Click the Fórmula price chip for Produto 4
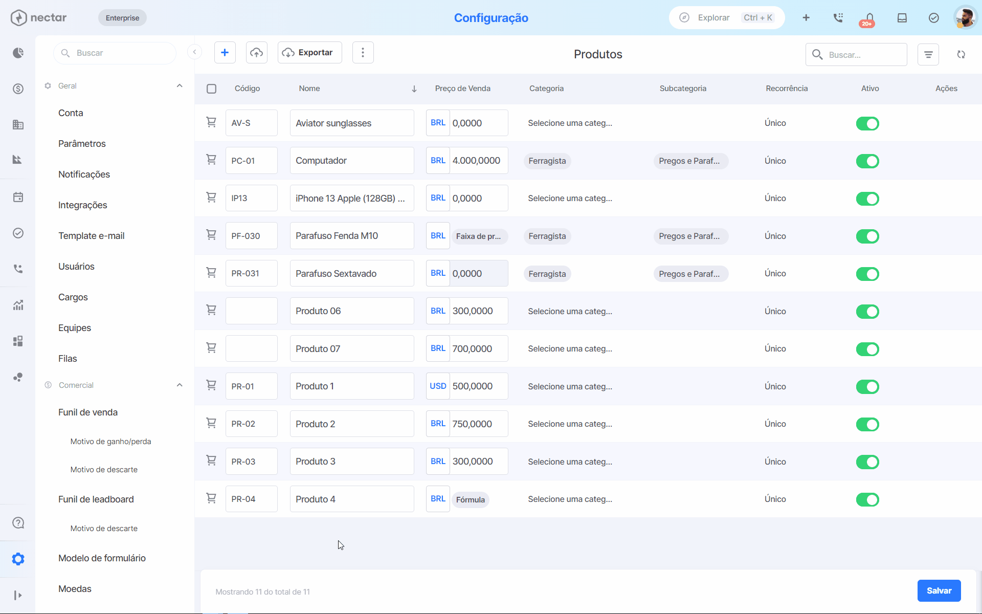 click(471, 500)
